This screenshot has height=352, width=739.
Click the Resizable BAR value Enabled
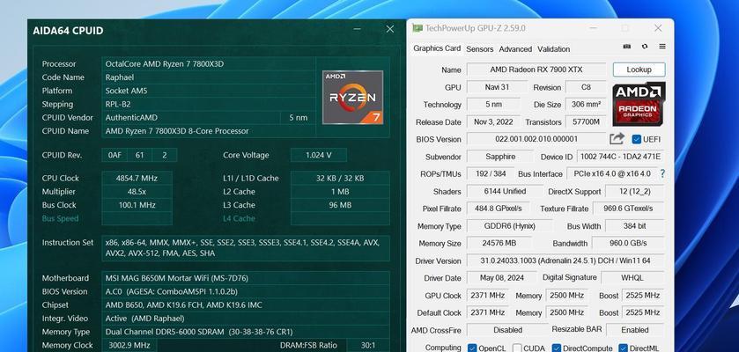coord(635,330)
